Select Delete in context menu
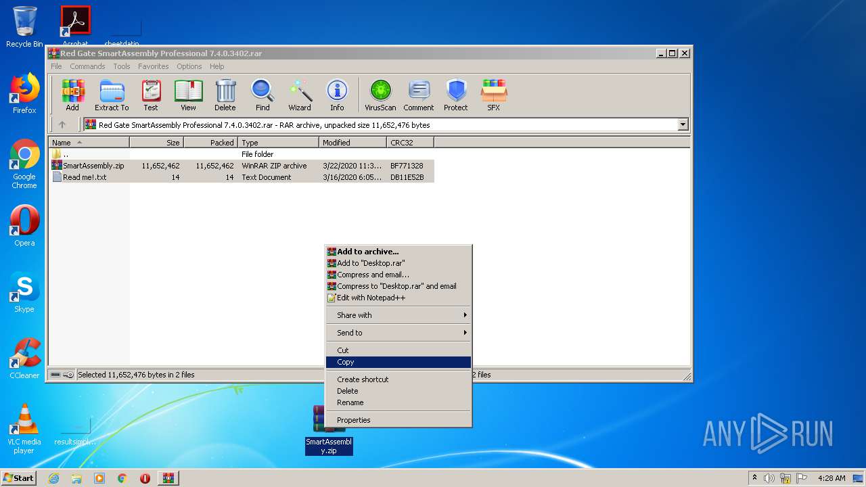Screen dimensions: 866x487 (398, 391)
